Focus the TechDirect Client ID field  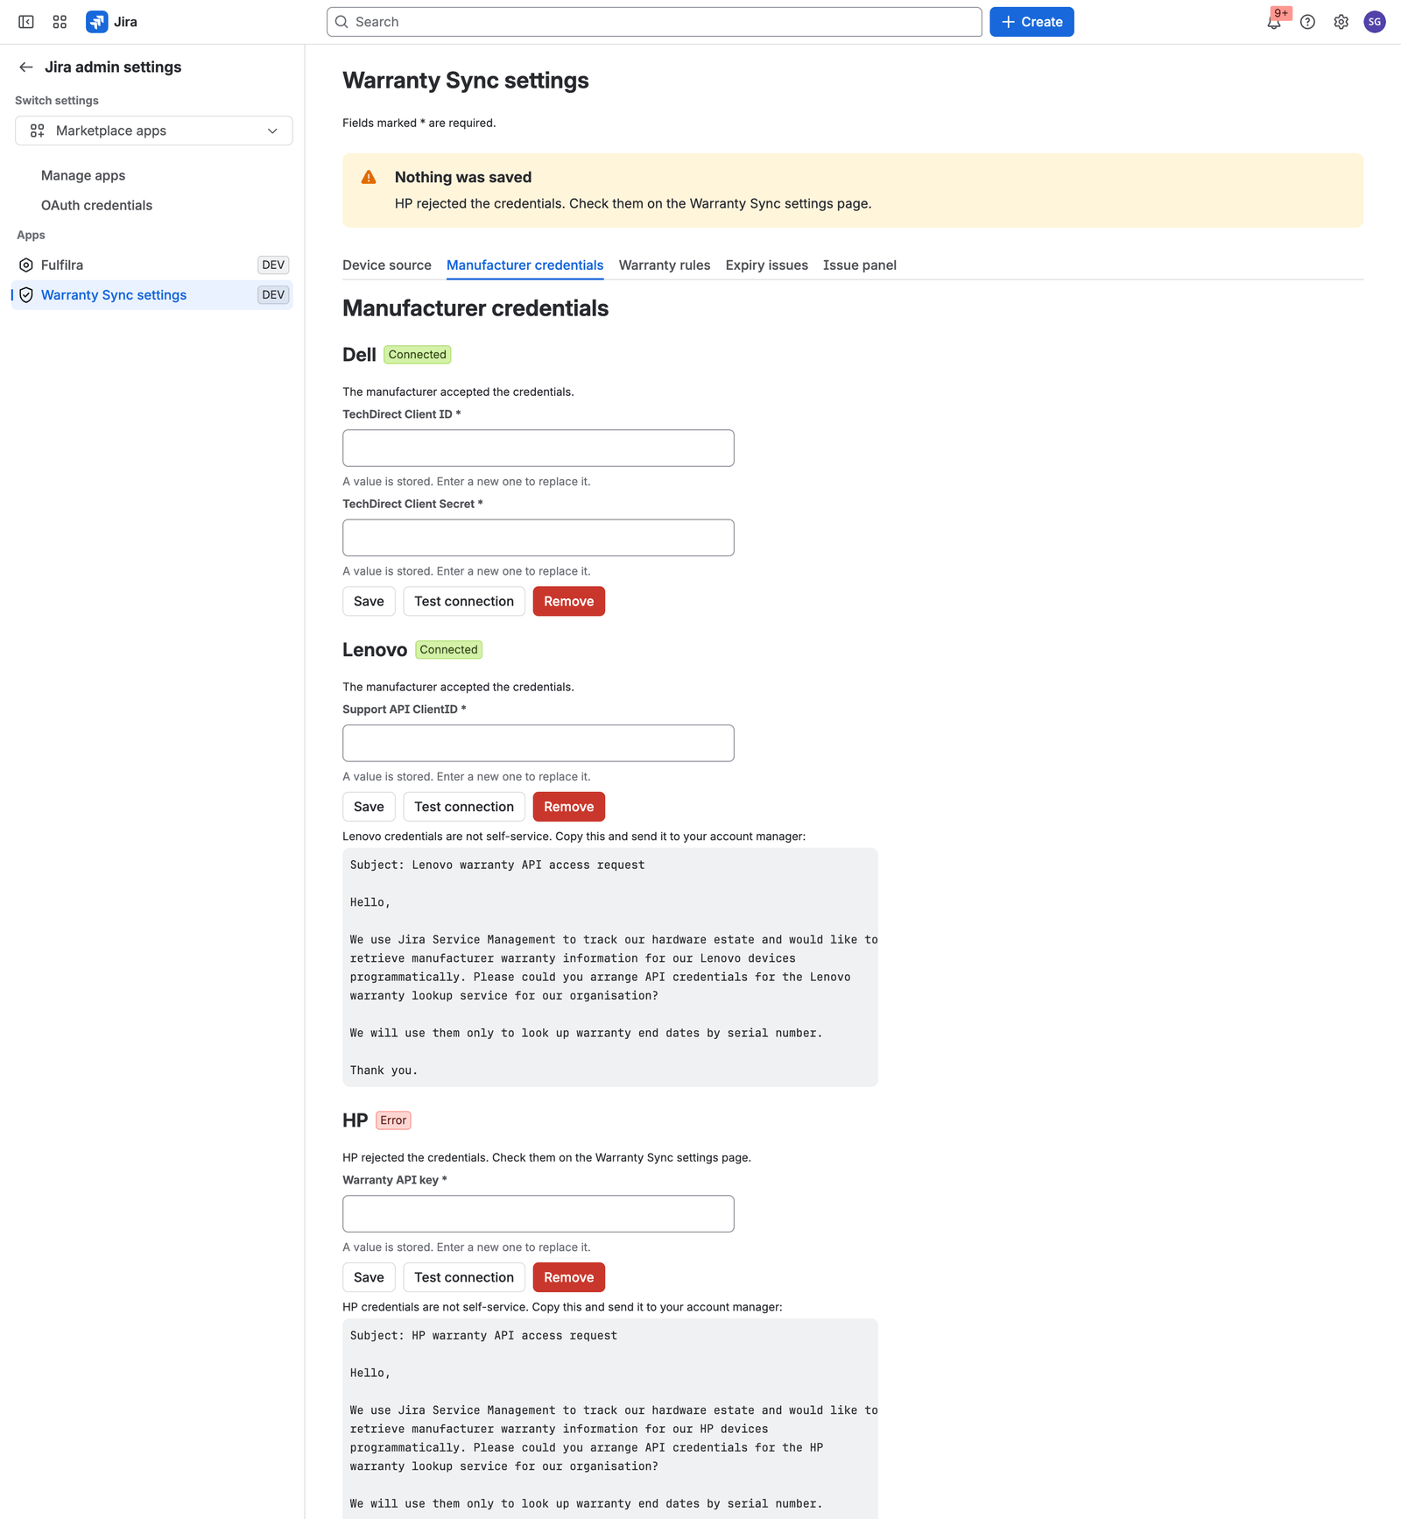539,448
